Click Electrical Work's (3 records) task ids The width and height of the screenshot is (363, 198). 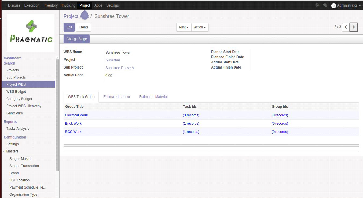tap(191, 115)
